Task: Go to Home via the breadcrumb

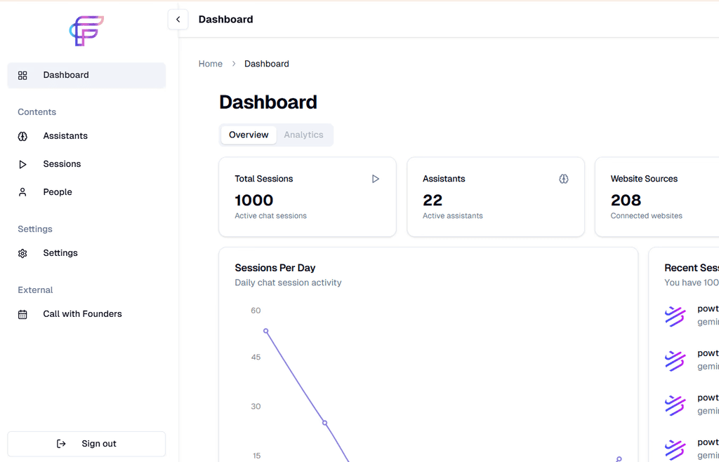Action: pos(211,64)
